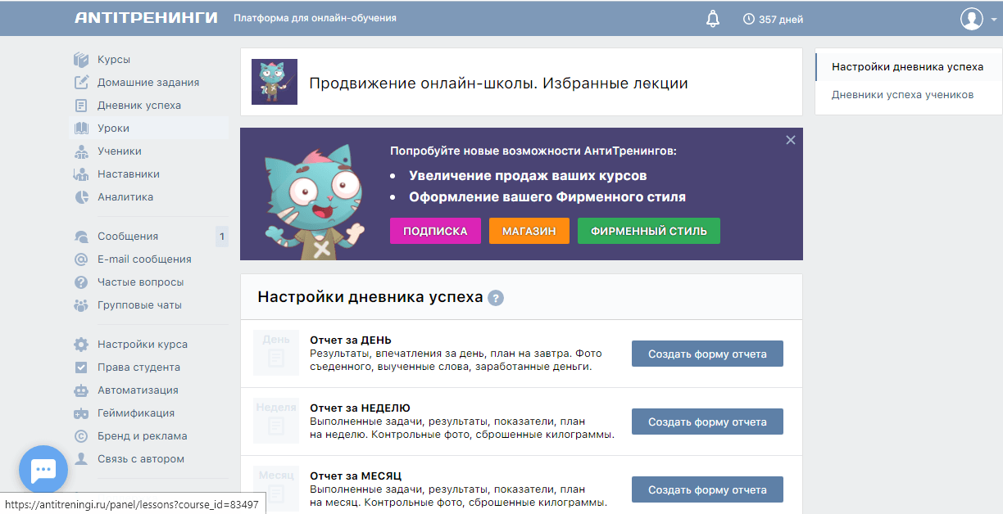Click the Групповые чаты group icon

[81, 305]
